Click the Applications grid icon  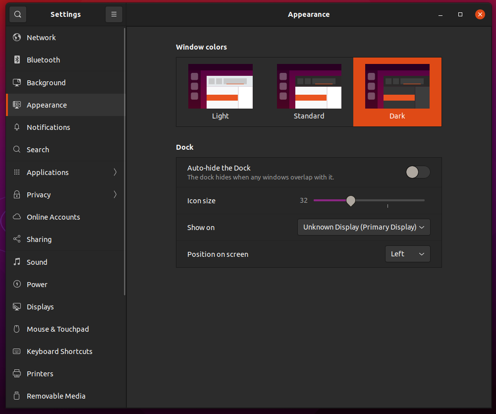pyautogui.click(x=17, y=172)
